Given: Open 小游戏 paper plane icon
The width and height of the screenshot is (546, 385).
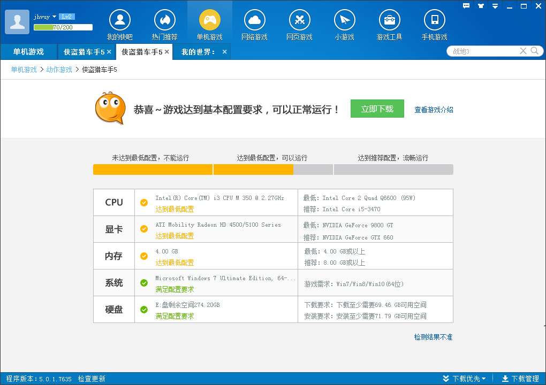Looking at the screenshot, I should (x=344, y=20).
